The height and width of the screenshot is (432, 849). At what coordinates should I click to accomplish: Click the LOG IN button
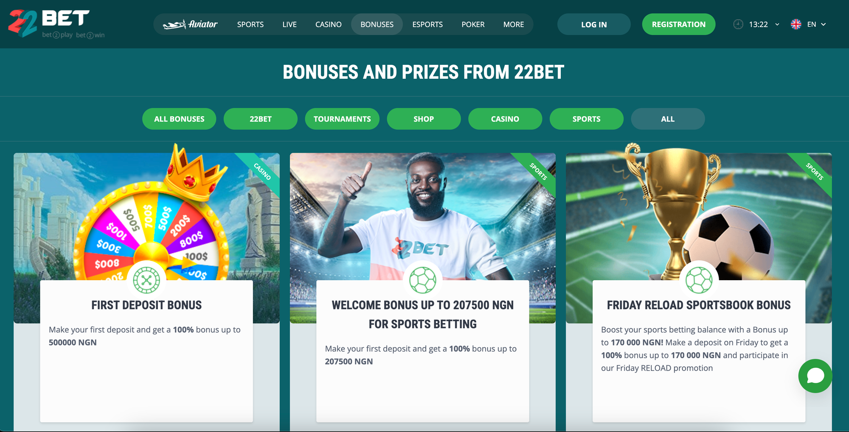(594, 24)
